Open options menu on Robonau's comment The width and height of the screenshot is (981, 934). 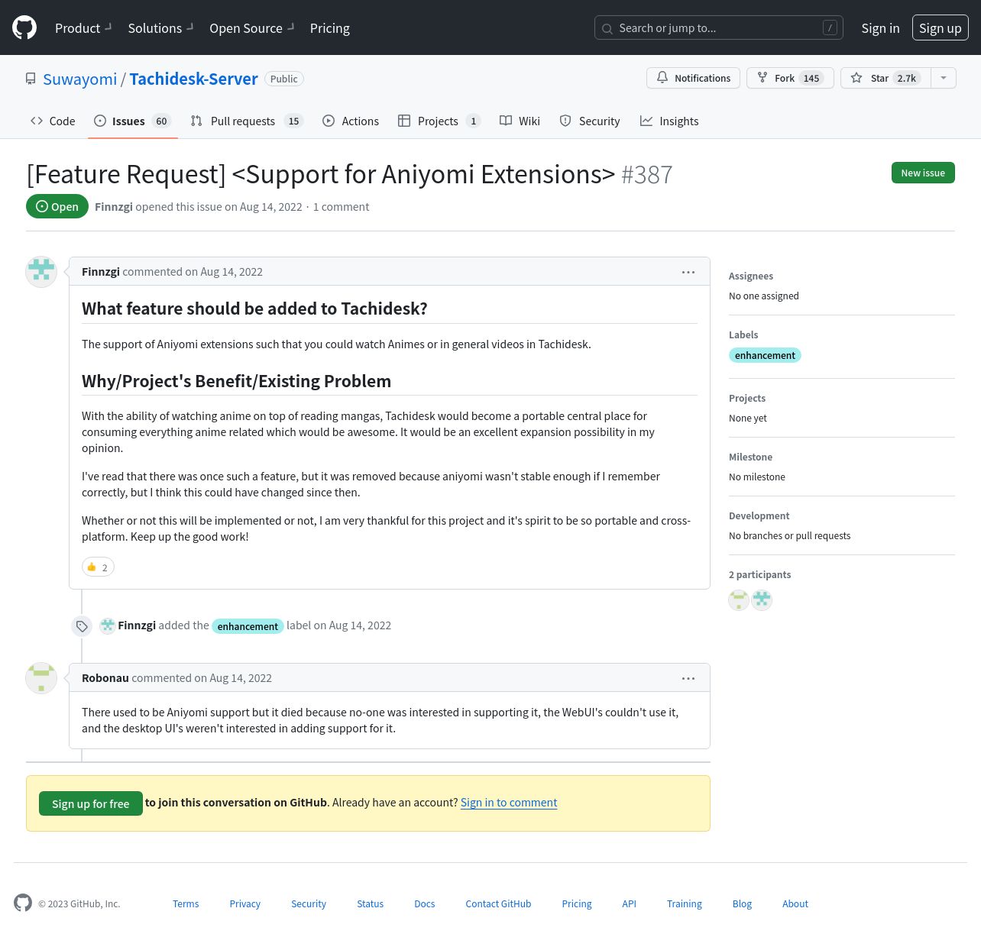[x=688, y=678]
